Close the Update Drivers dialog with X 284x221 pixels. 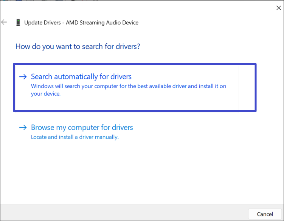pos(279,8)
